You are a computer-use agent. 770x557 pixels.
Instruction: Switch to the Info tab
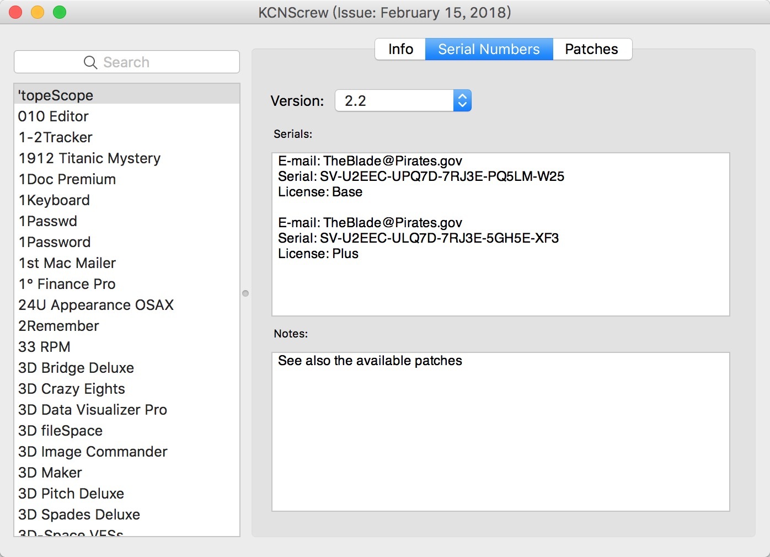400,49
